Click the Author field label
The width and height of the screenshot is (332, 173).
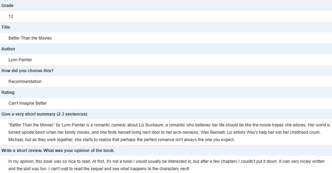tap(8, 49)
